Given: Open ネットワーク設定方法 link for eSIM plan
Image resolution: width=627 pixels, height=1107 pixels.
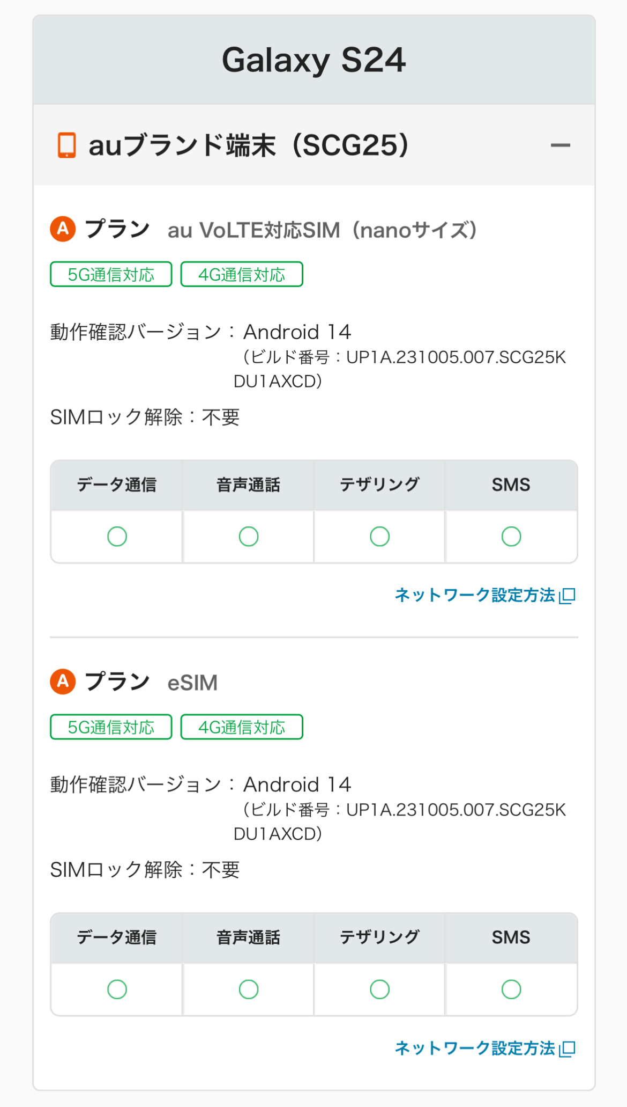Looking at the screenshot, I should tap(475, 1048).
